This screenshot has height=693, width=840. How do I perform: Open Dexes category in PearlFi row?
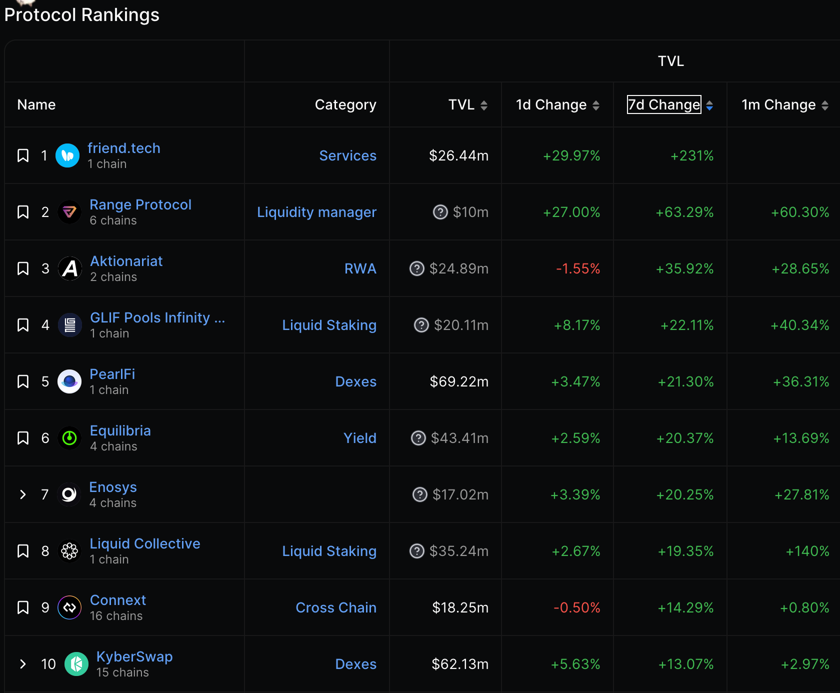(356, 381)
